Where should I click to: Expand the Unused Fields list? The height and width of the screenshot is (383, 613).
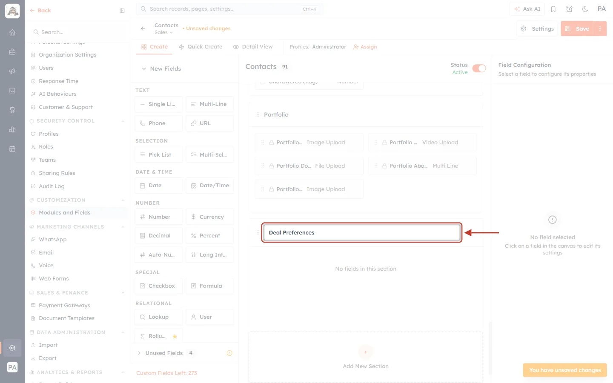[139, 353]
